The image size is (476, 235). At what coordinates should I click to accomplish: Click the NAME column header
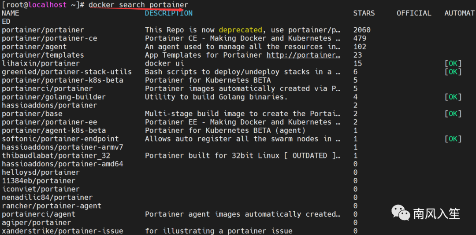coord(10,13)
